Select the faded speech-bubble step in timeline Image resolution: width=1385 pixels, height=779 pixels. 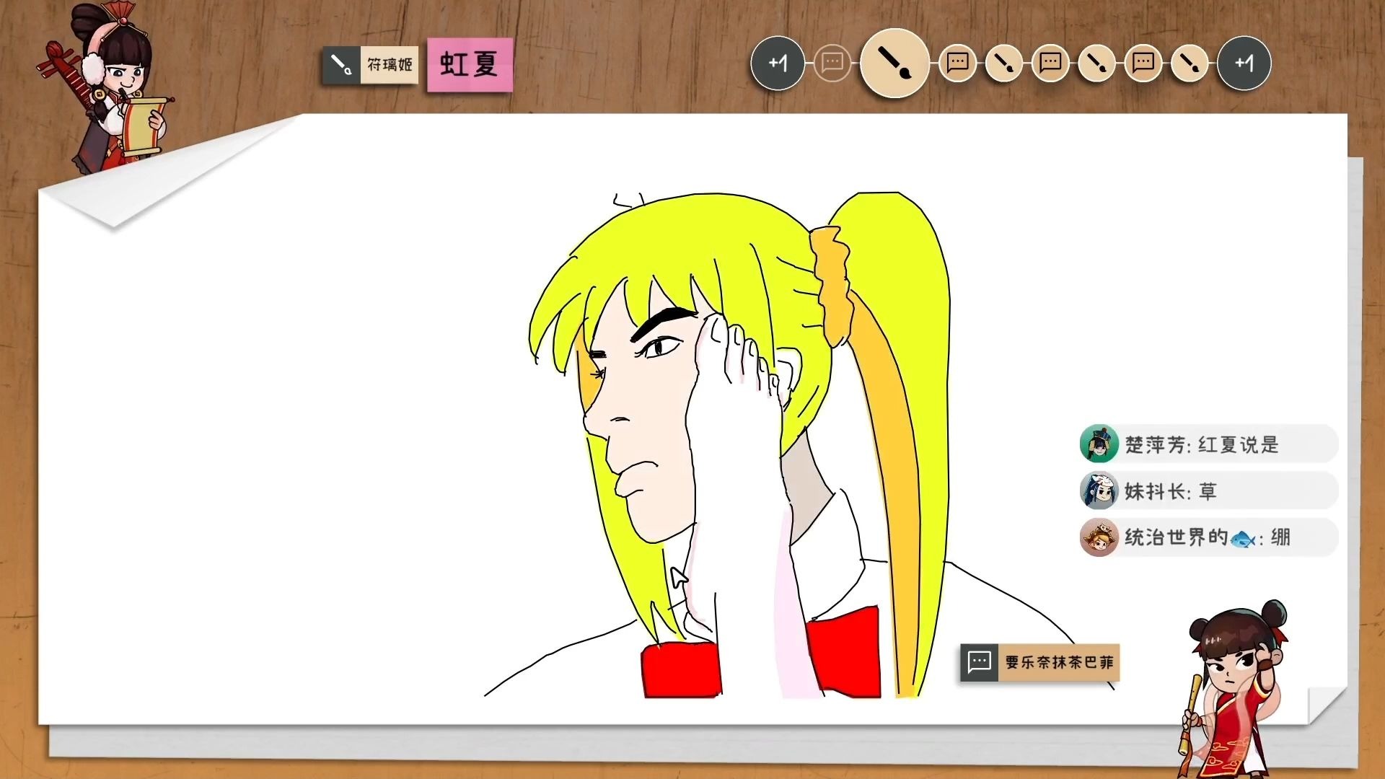pyautogui.click(x=832, y=63)
